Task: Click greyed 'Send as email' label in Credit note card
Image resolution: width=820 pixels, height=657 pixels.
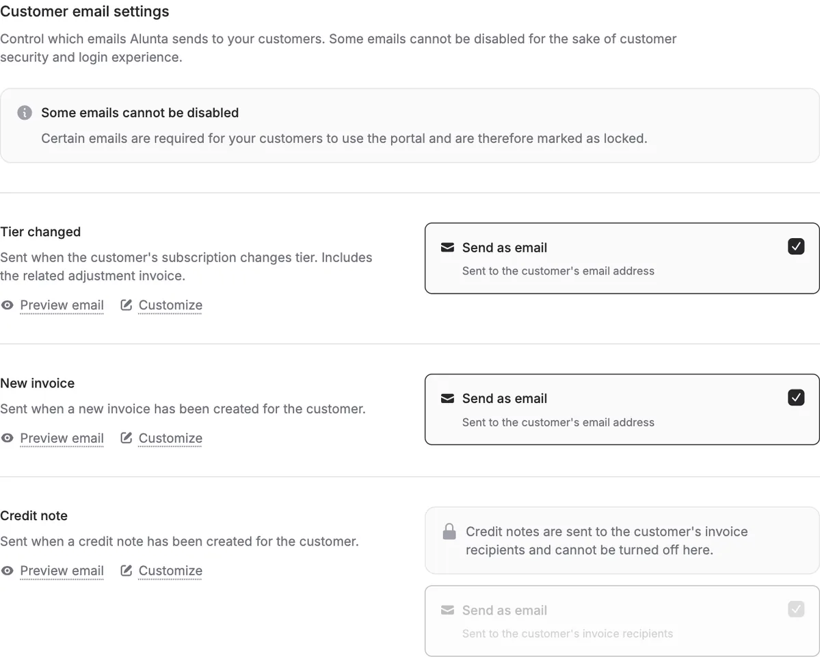Action: pyautogui.click(x=505, y=610)
